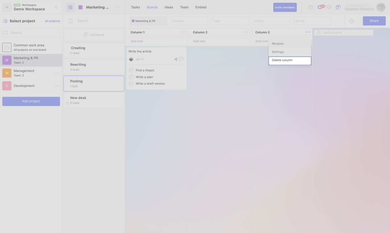Switch to the Ideas tab
Viewport: 390px width, 233px height.
click(x=169, y=7)
